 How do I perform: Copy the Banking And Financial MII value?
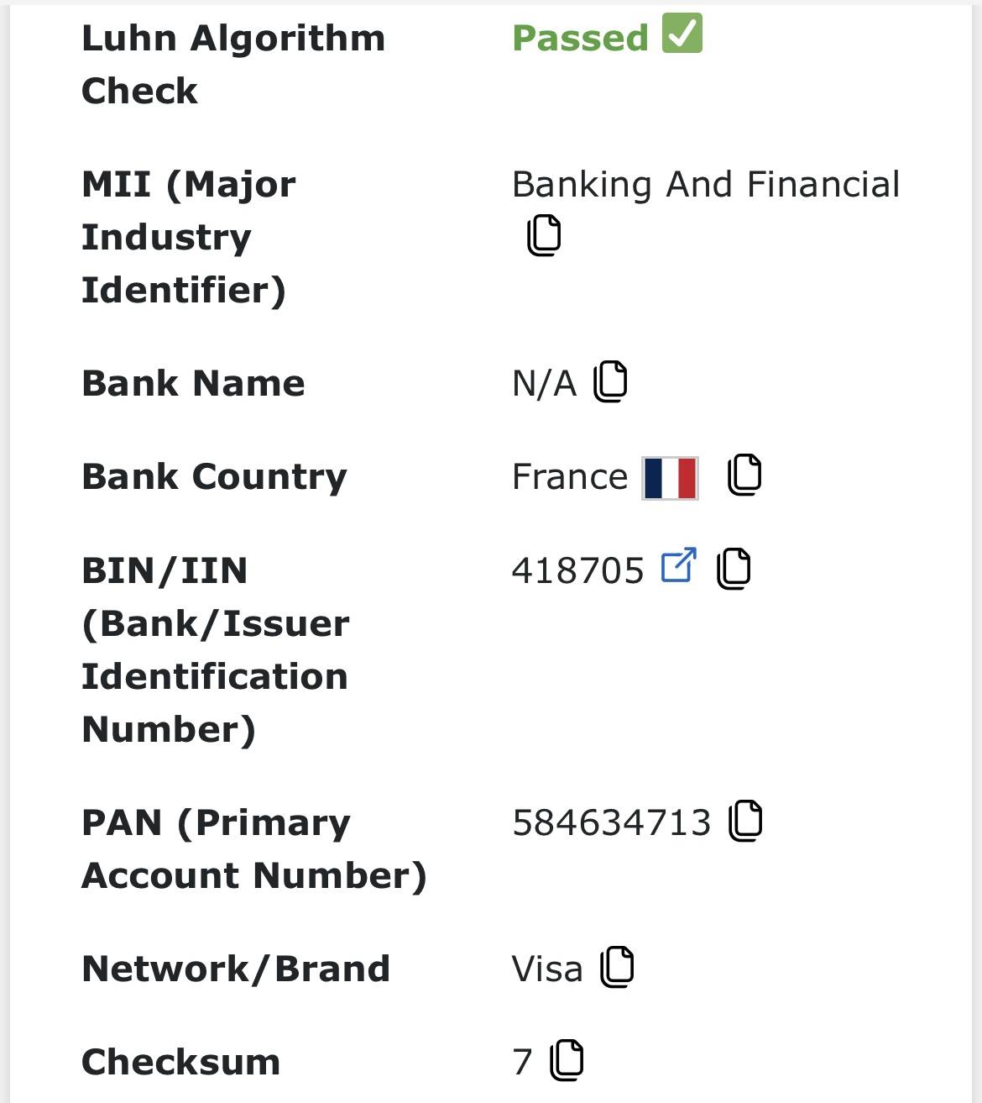[x=544, y=235]
